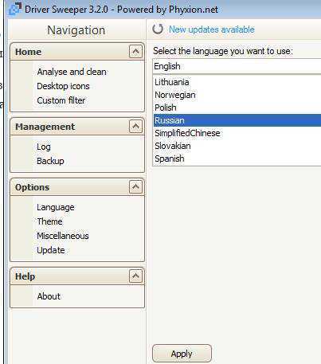The width and height of the screenshot is (321, 364).
Task: Open the Miscellaneous options page
Action: tap(63, 236)
